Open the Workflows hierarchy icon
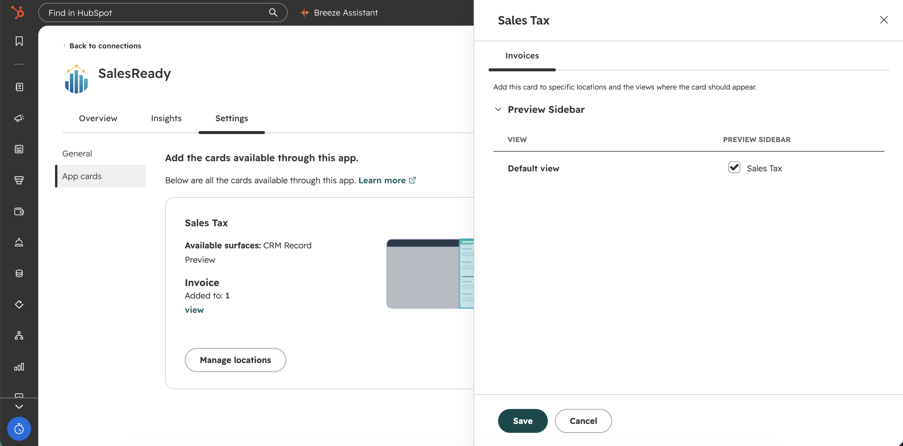The height and width of the screenshot is (446, 903). [19, 335]
